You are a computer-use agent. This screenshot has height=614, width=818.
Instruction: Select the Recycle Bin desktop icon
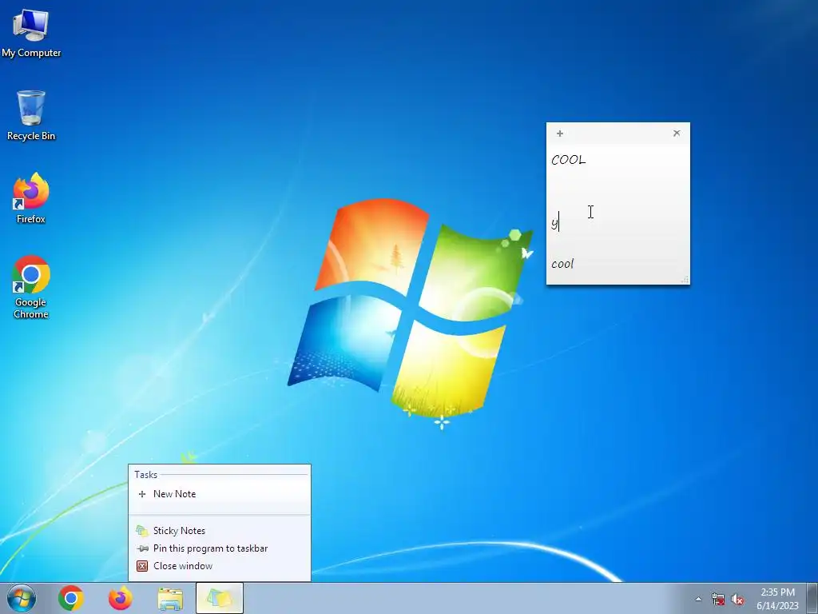pyautogui.click(x=31, y=115)
